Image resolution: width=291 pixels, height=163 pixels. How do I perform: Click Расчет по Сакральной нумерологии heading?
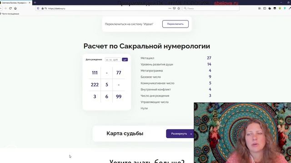[x=147, y=46]
